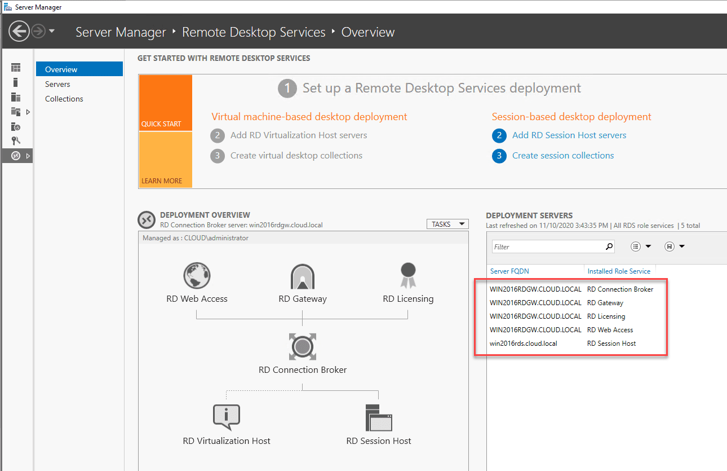Click the RD Gateway deployment icon

303,277
